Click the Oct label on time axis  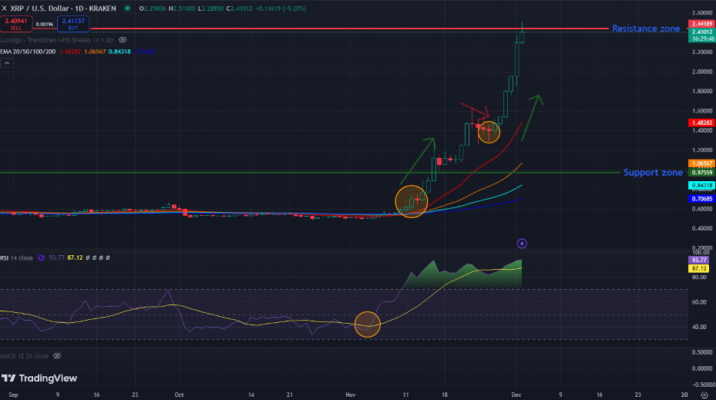point(178,393)
